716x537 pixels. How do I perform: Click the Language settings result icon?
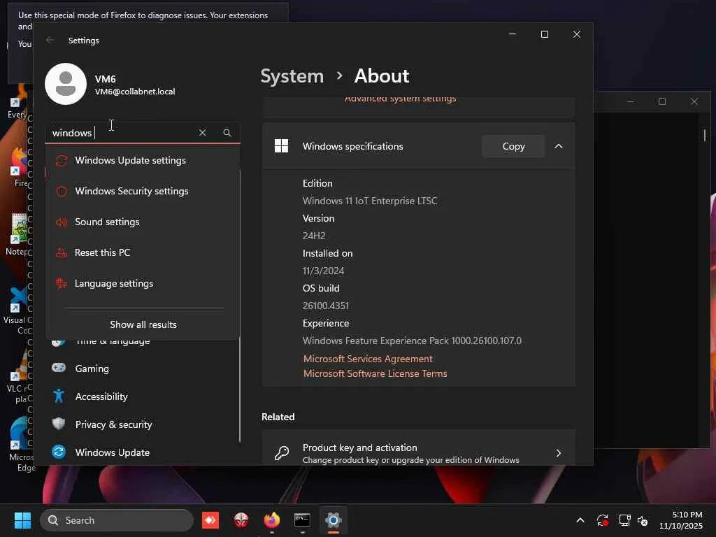pos(62,284)
